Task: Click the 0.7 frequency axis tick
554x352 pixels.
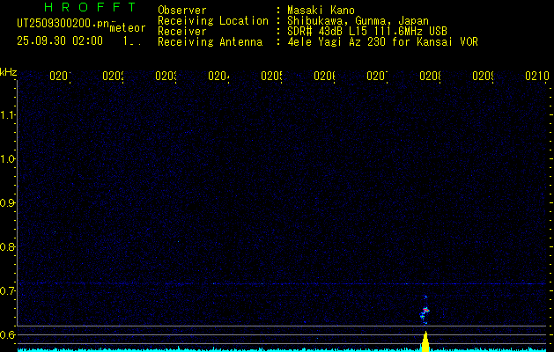Action: [x=9, y=290]
